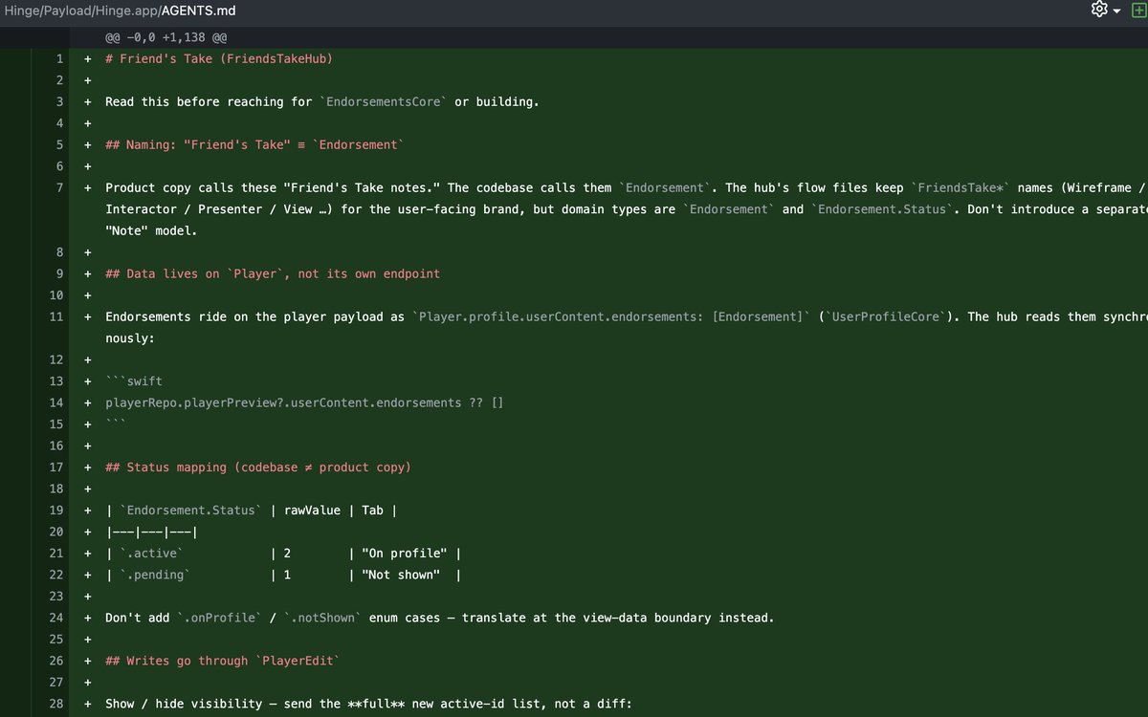Click the Payload path segment
Viewport: 1148px width, 717px height.
tap(67, 11)
